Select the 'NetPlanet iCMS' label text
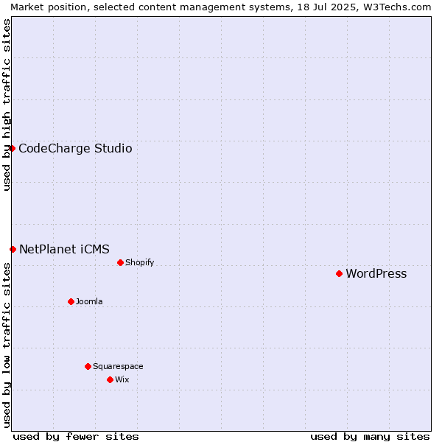The width and height of the screenshot is (442, 442). (x=64, y=249)
